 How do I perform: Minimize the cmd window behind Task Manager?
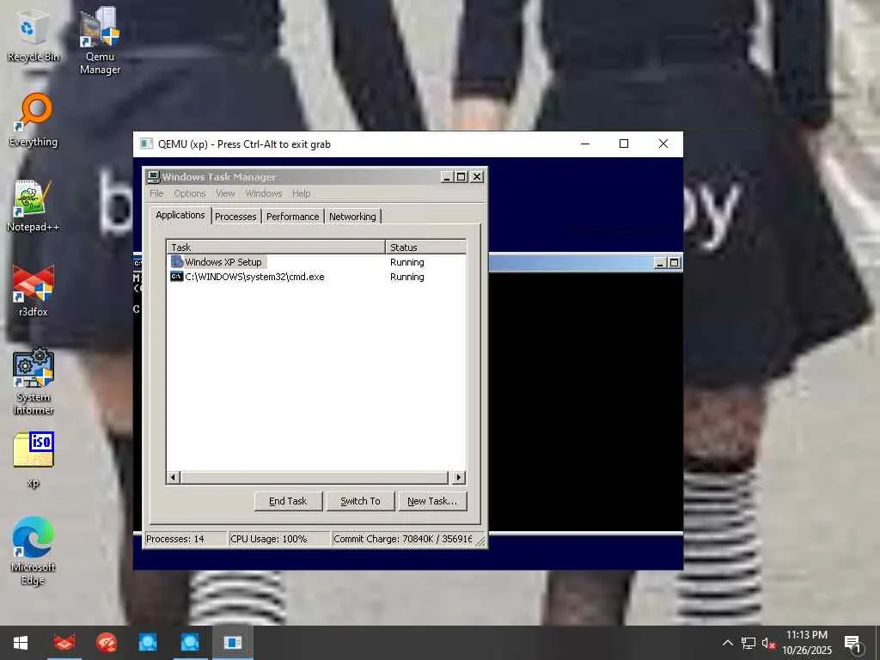coord(661,263)
